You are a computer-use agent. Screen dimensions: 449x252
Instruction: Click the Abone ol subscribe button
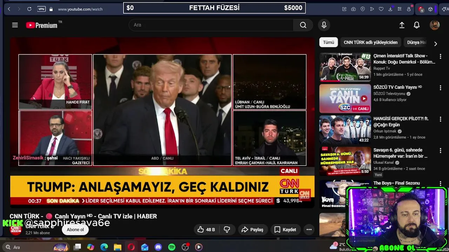75,230
